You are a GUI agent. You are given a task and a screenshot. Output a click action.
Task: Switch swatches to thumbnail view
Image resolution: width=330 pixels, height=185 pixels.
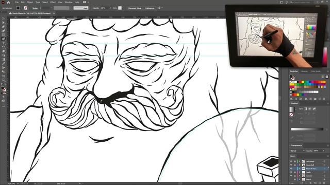point(327,77)
